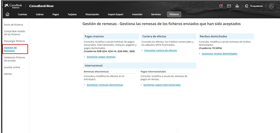Open the Import-Export menu

pyautogui.click(x=115, y=14)
